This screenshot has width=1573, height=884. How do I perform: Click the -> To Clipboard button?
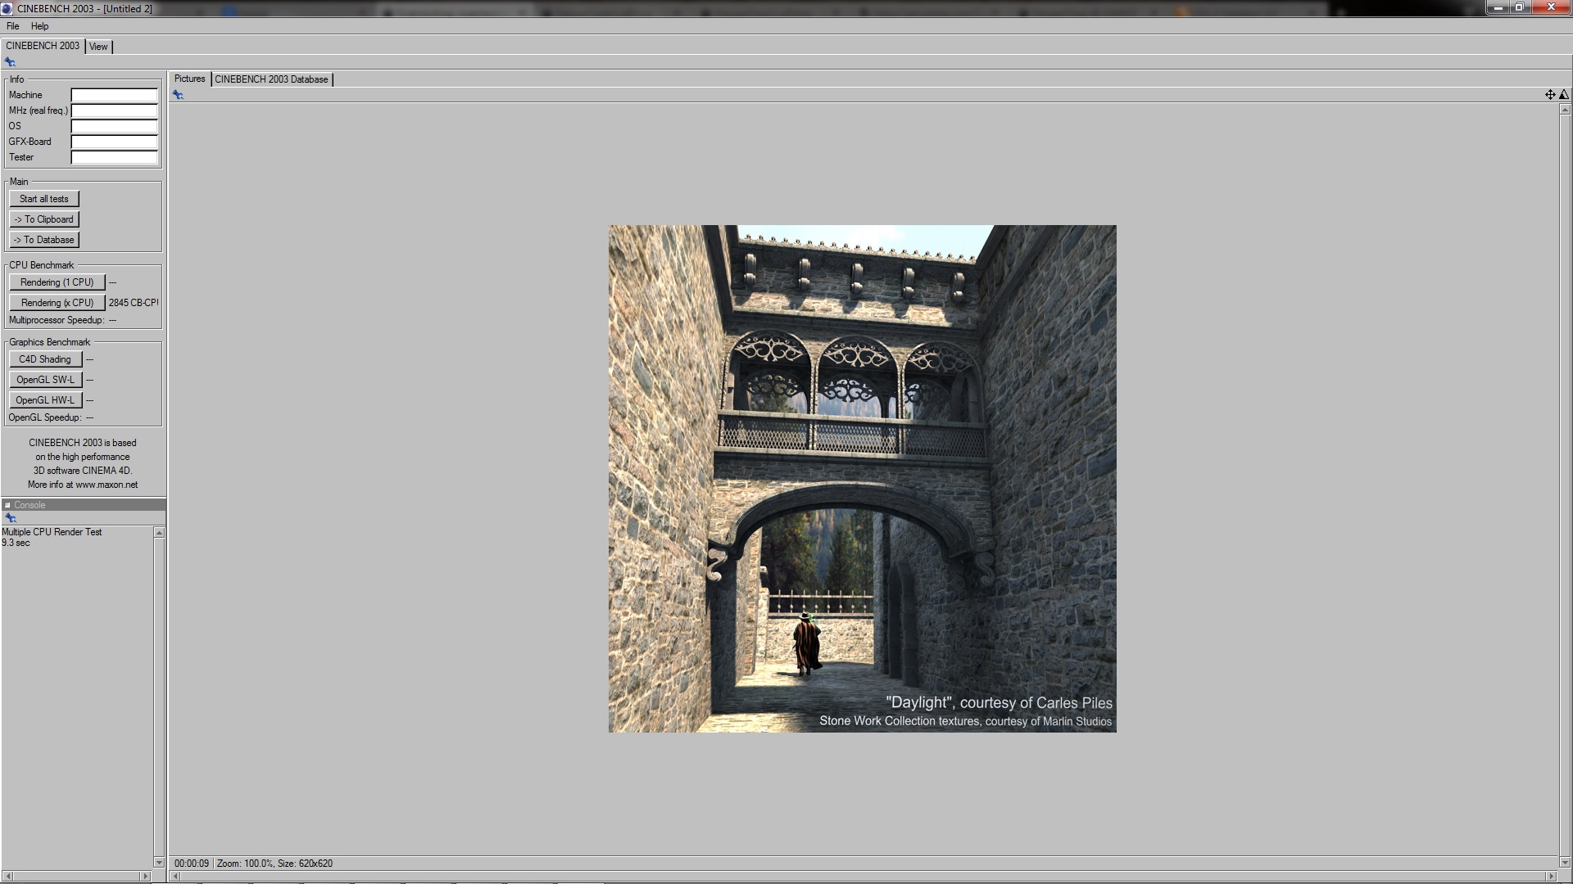click(x=44, y=219)
